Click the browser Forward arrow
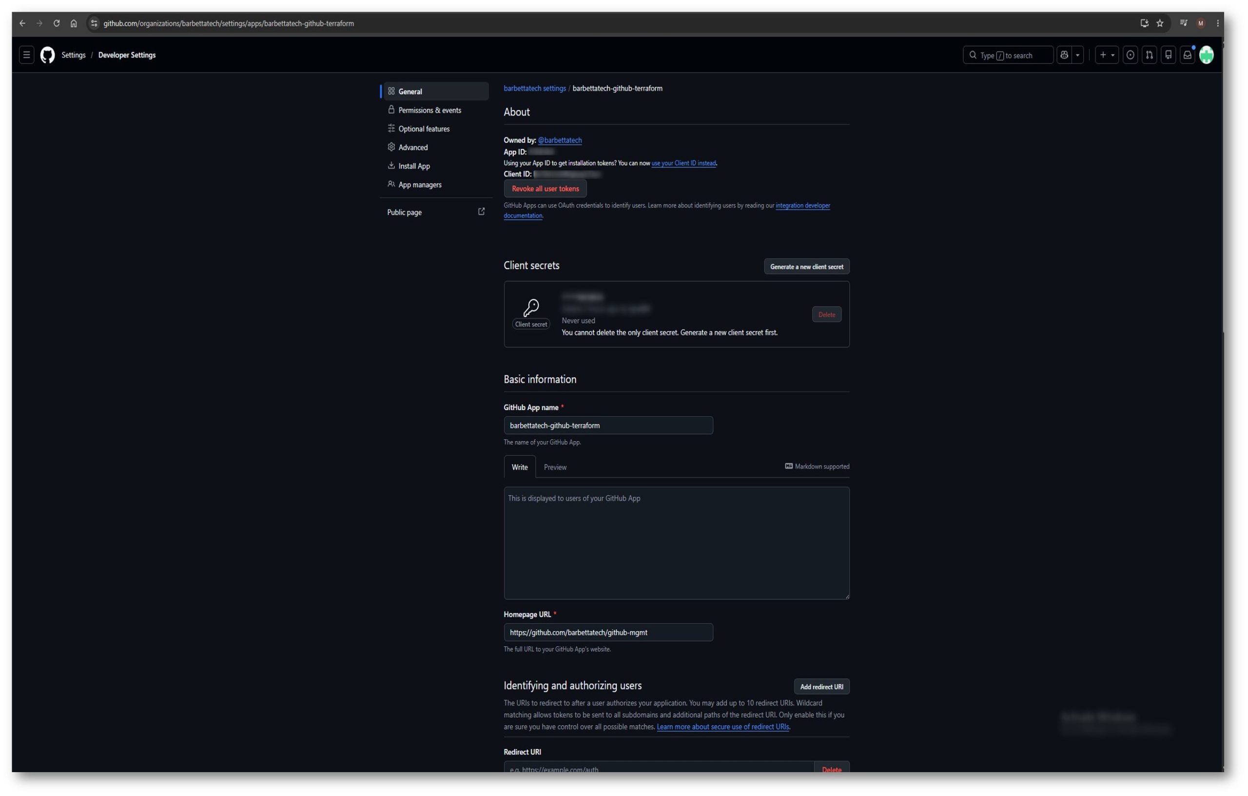Screen dimensions: 1248x796 (x=39, y=23)
